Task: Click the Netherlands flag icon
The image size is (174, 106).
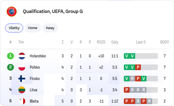Action: click(22, 56)
